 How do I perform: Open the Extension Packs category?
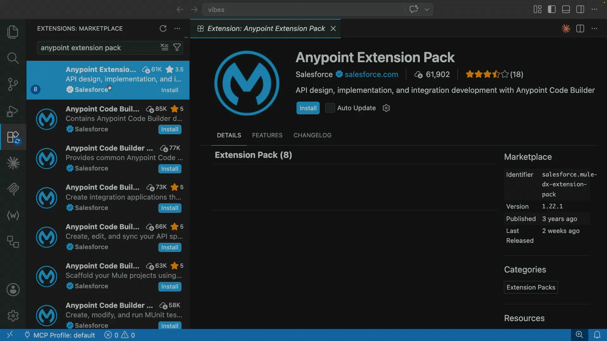[x=531, y=287]
